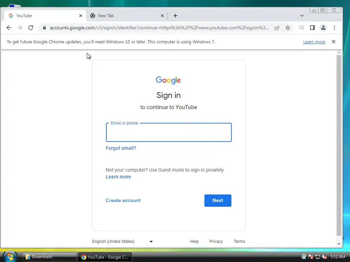The height and width of the screenshot is (262, 350).
Task: Open the English (United States) language dropdown
Action: [x=123, y=242]
